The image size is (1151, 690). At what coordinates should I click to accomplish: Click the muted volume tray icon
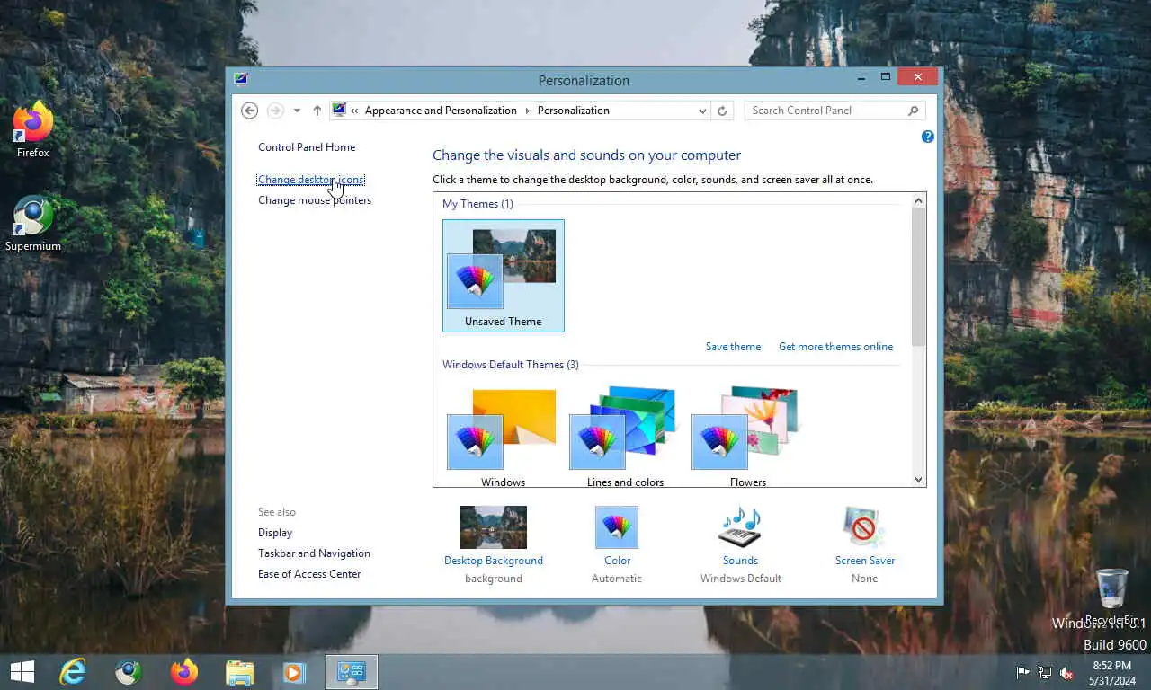[1066, 672]
